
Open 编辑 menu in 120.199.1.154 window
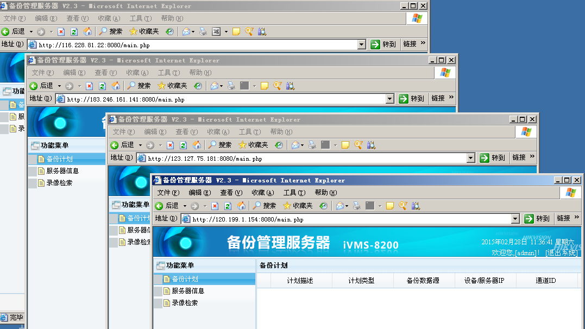pyautogui.click(x=199, y=193)
